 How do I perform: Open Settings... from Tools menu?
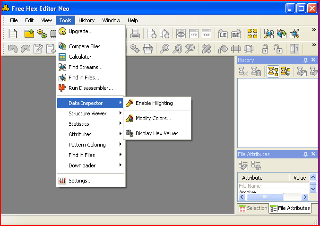(91, 181)
